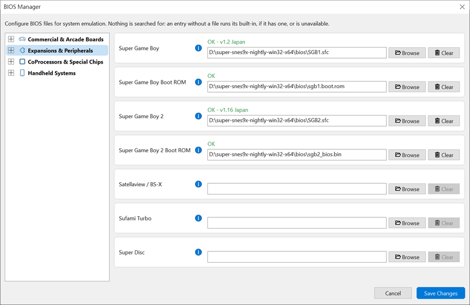
Task: Expand the Expansions & Peripherals tree node
Action: (x=11, y=51)
